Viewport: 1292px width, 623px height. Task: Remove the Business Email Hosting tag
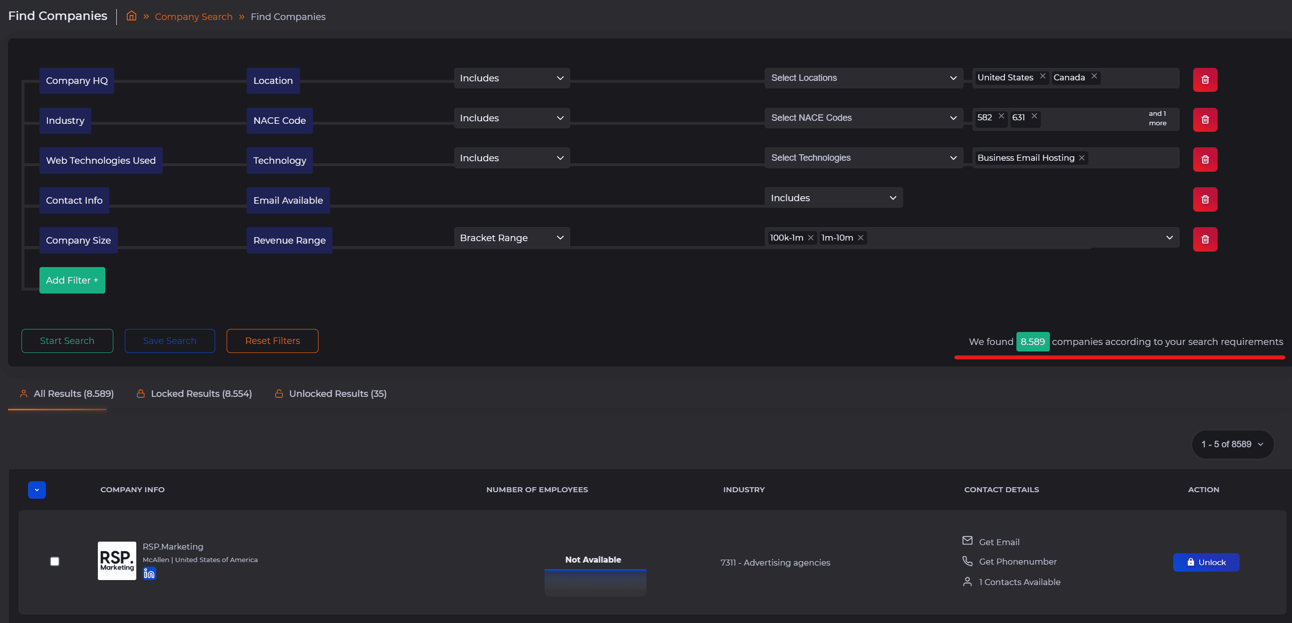coord(1082,158)
